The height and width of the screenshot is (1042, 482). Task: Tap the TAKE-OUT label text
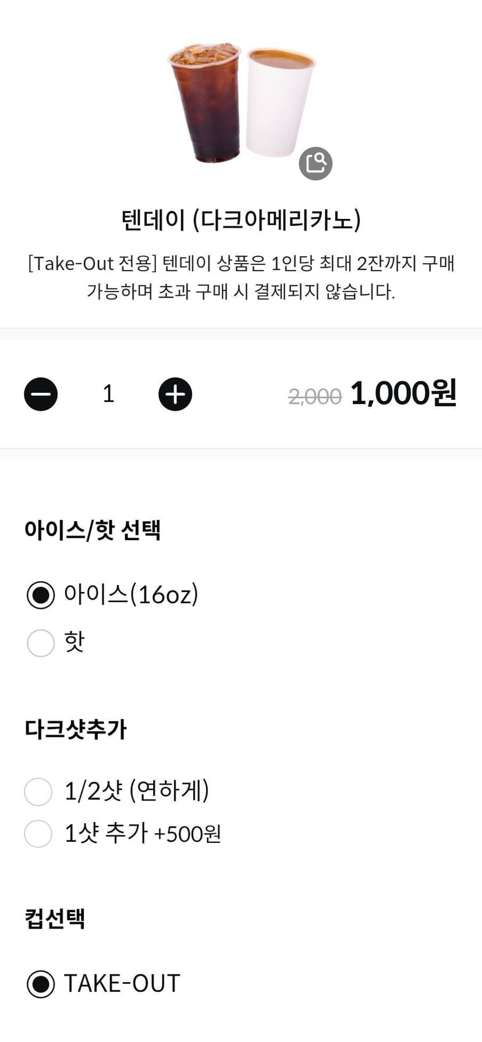[122, 983]
